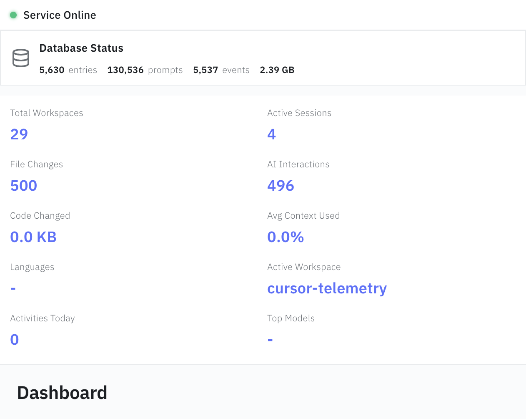Click the 5,537 events stat
This screenshot has width=526, height=419.
click(221, 70)
